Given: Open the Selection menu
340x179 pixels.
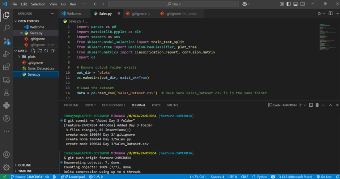Looking at the screenshot, I should point(38,4).
